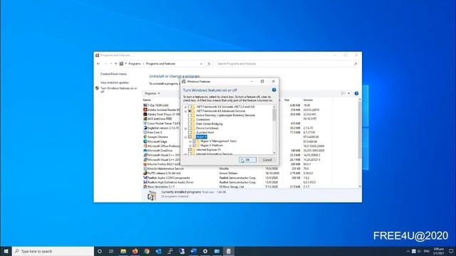Refresh the Programs and Features list

click(x=209, y=63)
